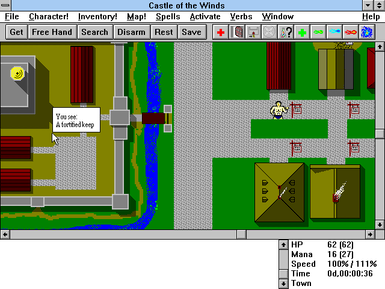Cast the green cross spell icon
Screen dimensions: 385x289
pyautogui.click(x=302, y=32)
